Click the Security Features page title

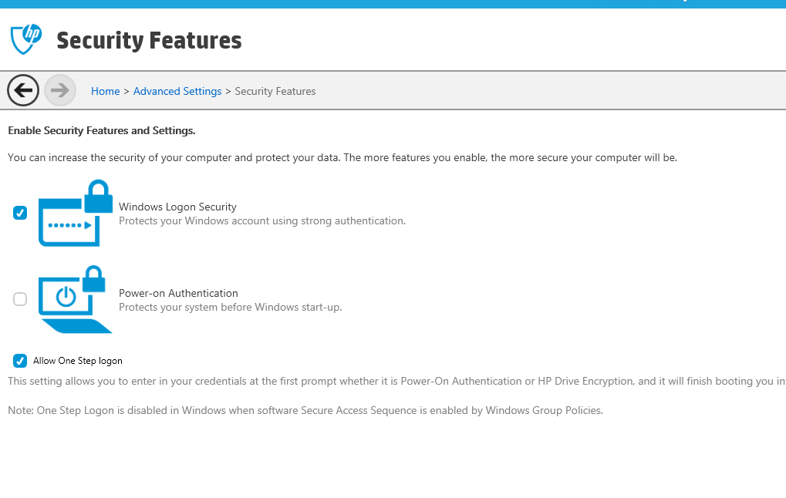coord(149,40)
